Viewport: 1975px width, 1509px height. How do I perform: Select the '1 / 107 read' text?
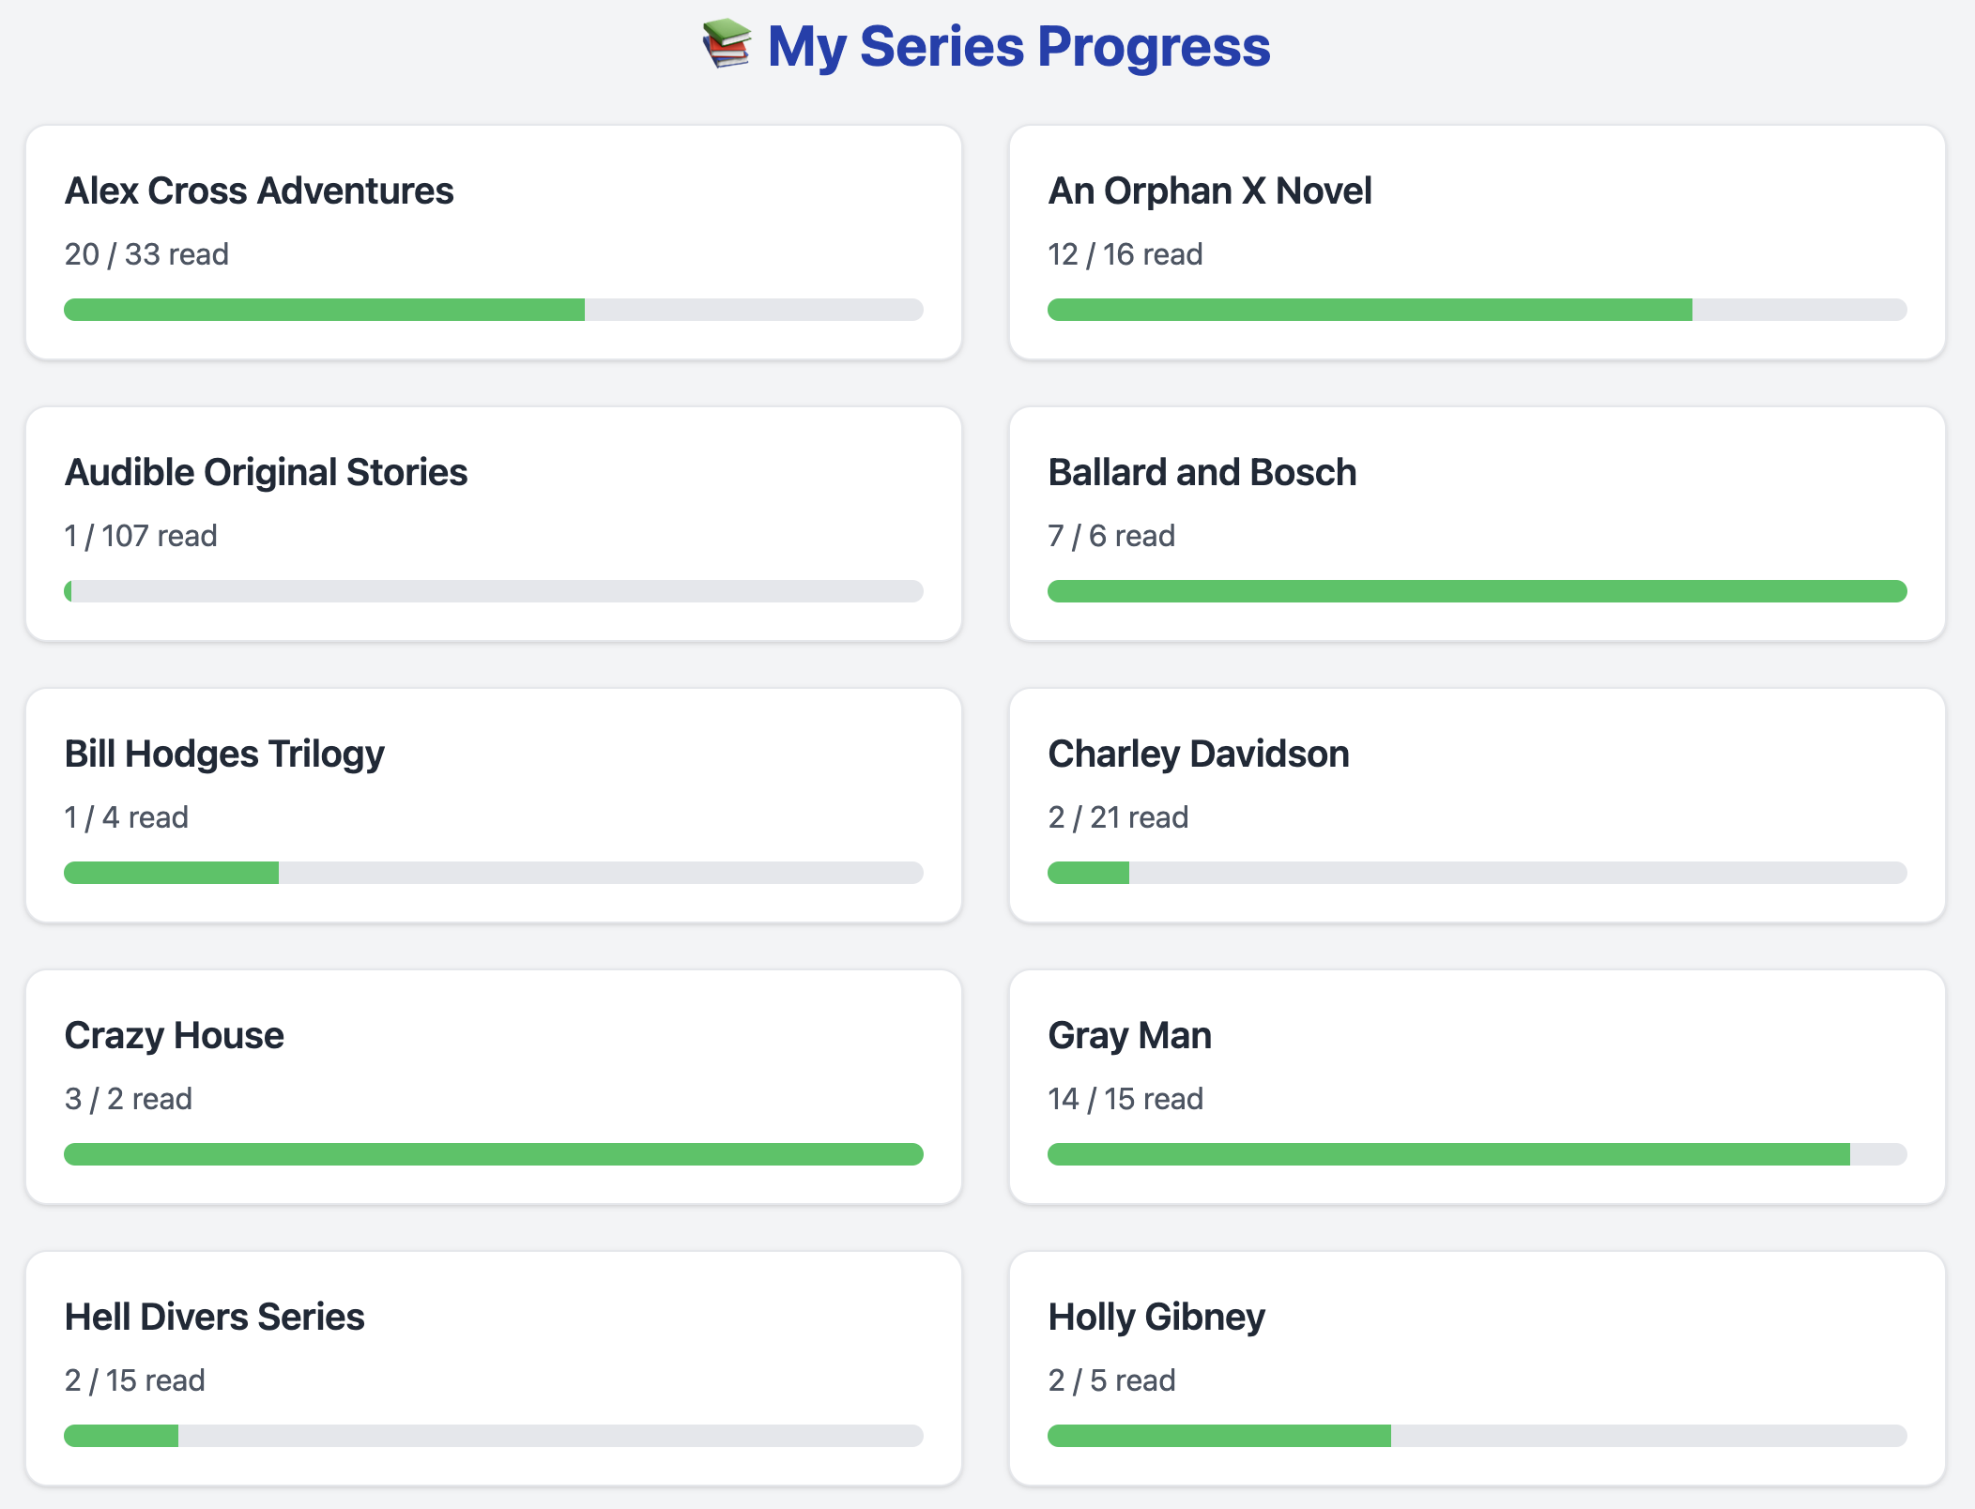pos(140,535)
